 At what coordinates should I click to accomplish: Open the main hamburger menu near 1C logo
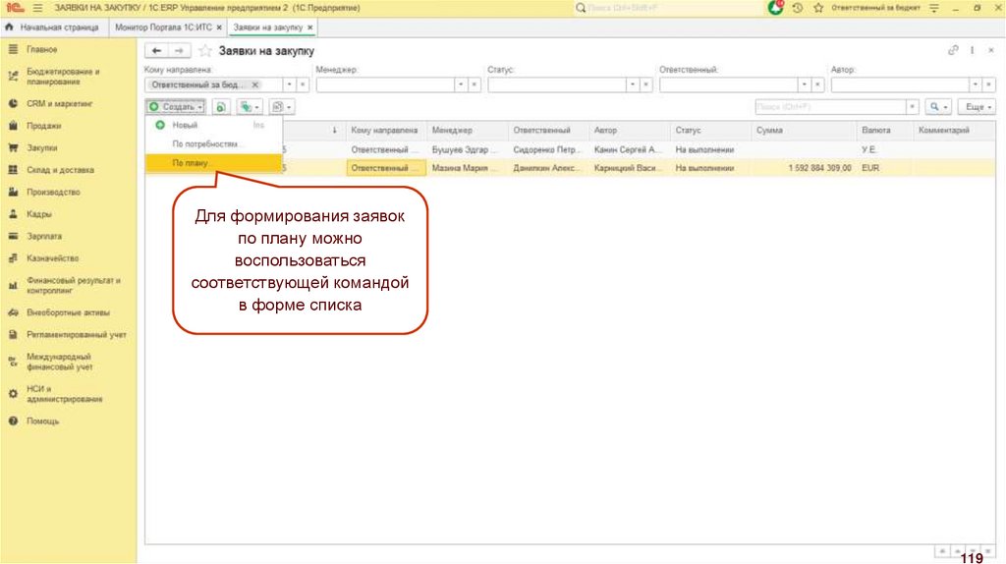[x=38, y=8]
